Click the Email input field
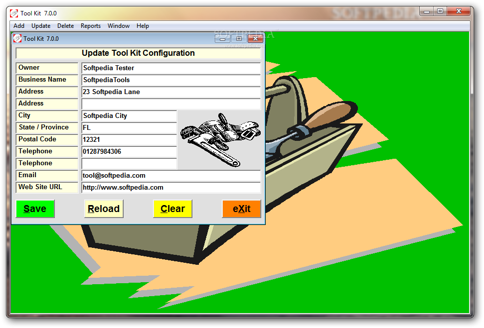Image resolution: width=484 pixels, height=328 pixels. (171, 175)
